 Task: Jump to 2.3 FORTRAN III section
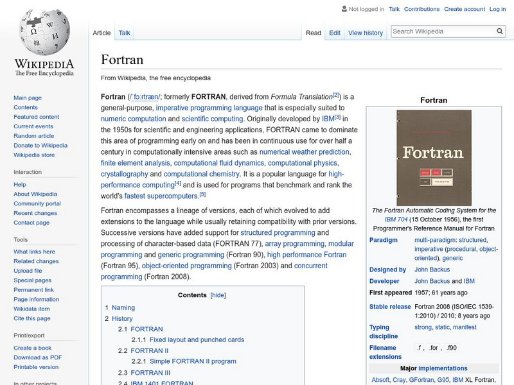coord(150,372)
